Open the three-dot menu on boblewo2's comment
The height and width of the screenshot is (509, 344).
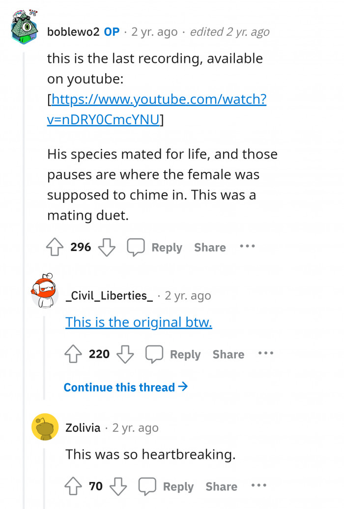[247, 247]
